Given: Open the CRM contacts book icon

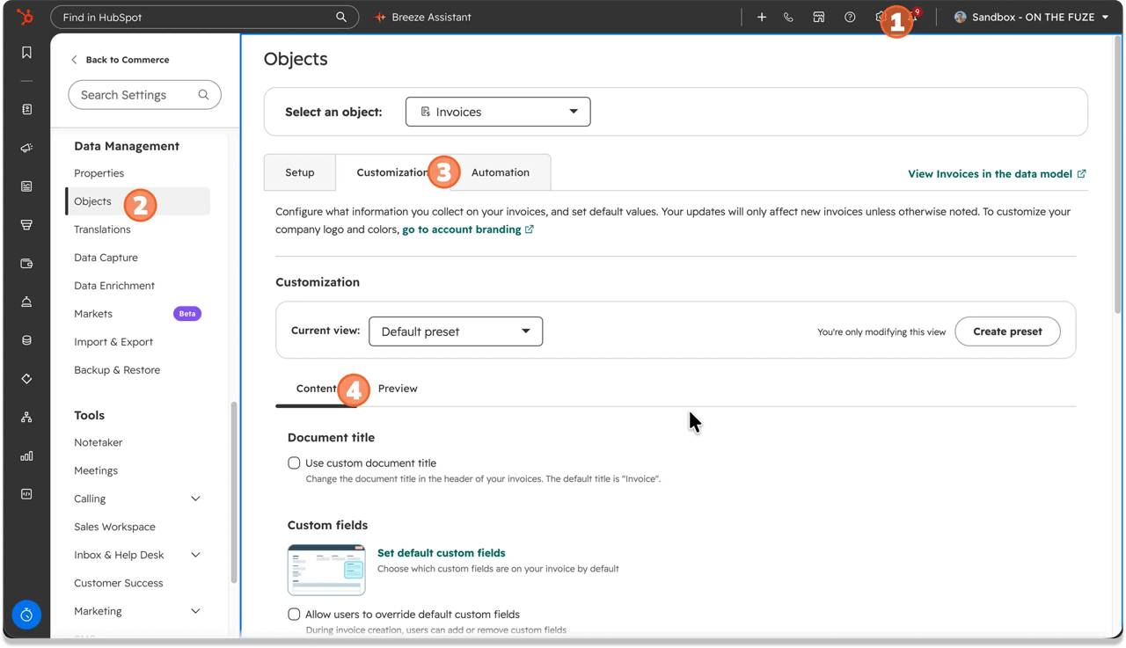Looking at the screenshot, I should pyautogui.click(x=26, y=110).
